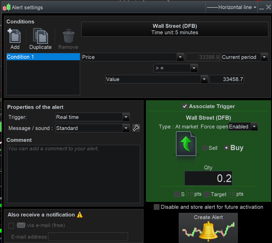Open the Message / sound Standard dropdown
This screenshot has height=243, width=272.
[92, 128]
